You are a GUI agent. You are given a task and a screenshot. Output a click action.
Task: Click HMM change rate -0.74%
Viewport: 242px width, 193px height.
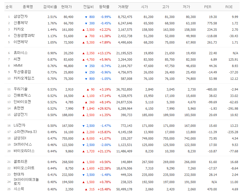106,66
